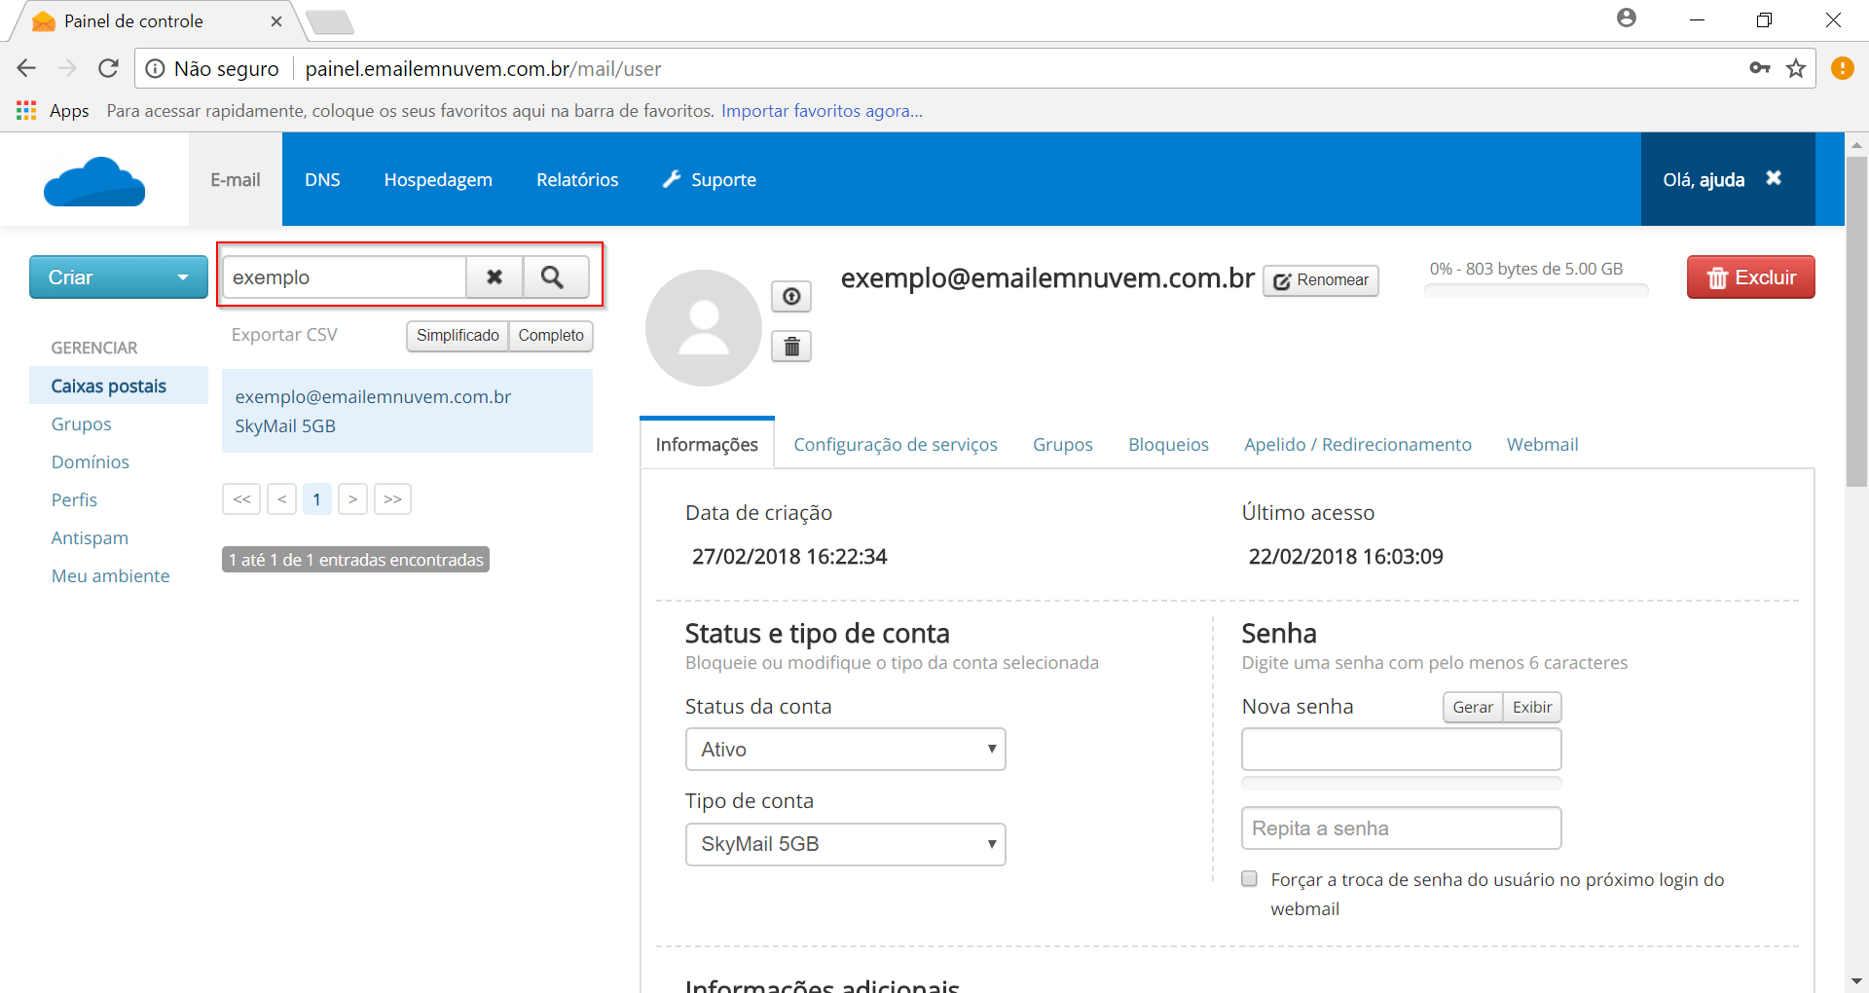The image size is (1869, 993).
Task: Close the 'Olá, ajuda' panel X icon
Action: tap(1774, 178)
